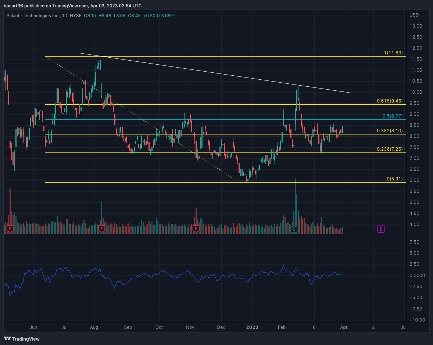The image size is (433, 345).
Task: Click the "0.236(7.26)" Fibonacci level label
Action: tap(390, 150)
